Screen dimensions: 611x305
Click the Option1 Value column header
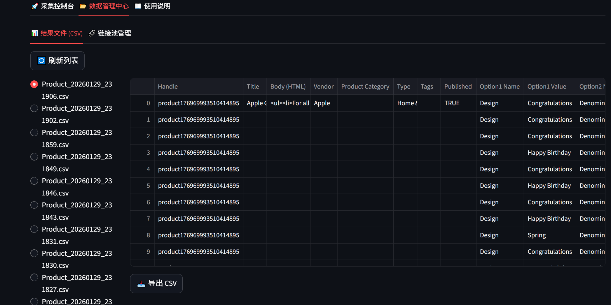[x=547, y=87]
